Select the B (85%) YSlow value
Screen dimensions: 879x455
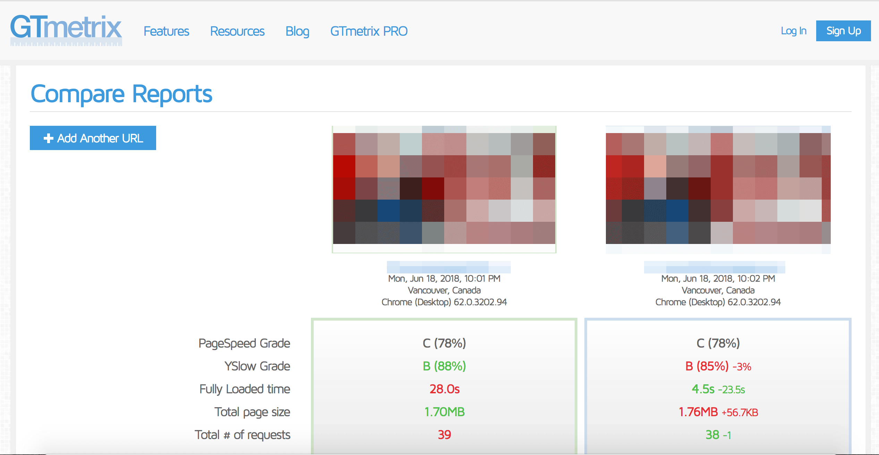pyautogui.click(x=707, y=366)
